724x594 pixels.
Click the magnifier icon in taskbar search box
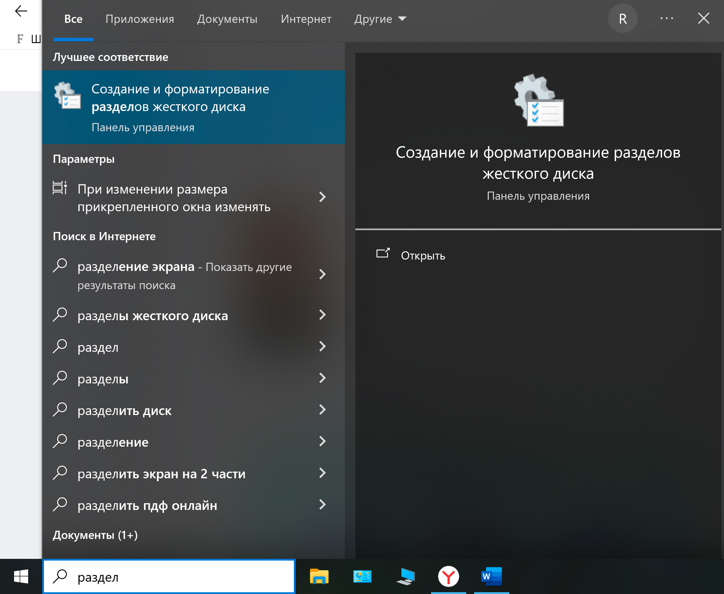click(x=60, y=576)
